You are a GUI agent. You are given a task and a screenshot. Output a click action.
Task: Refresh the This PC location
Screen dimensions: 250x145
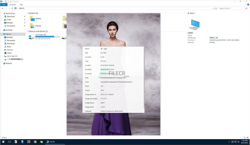tap(216, 8)
